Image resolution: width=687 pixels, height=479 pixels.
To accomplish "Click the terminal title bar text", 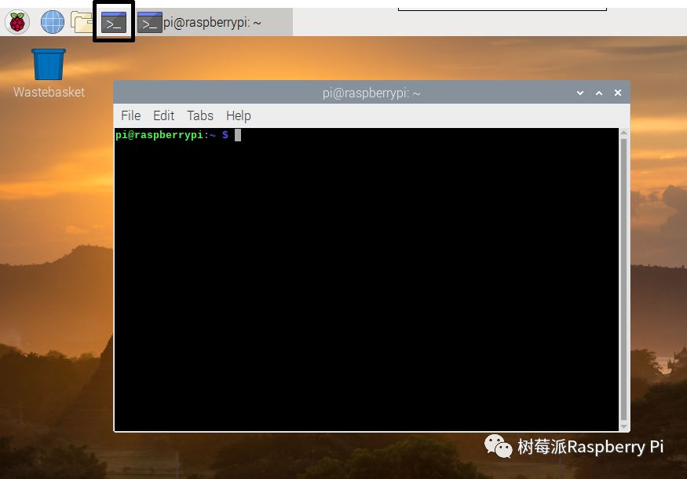I will [371, 93].
